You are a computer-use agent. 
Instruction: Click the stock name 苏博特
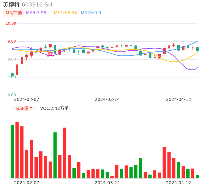11,5
